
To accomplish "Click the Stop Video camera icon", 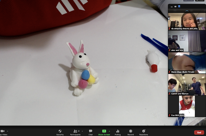I will click(x=3, y=131).
